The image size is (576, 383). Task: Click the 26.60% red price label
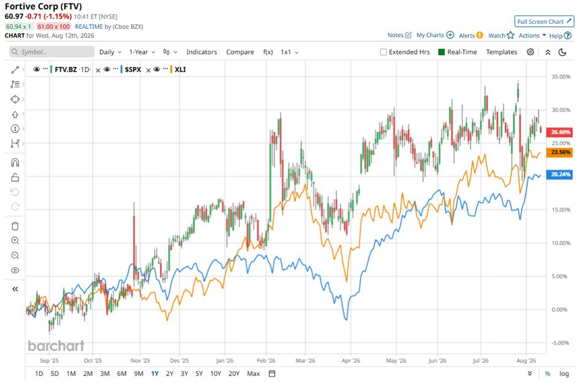559,132
